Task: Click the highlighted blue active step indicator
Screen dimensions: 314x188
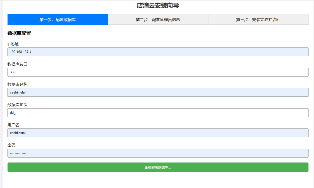Action: (57, 19)
